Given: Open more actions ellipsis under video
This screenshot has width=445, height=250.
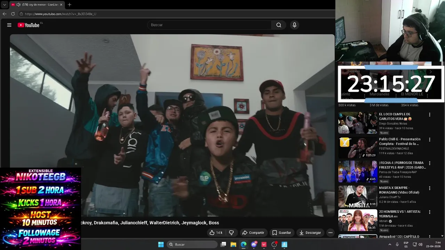Looking at the screenshot, I should coord(331,233).
